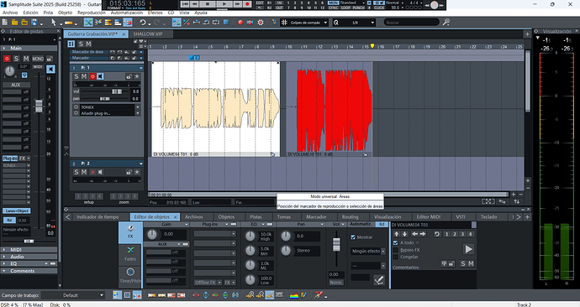The width and height of the screenshot is (580, 307).
Task: Click the undo arrow in toolbar
Action: 143,23
